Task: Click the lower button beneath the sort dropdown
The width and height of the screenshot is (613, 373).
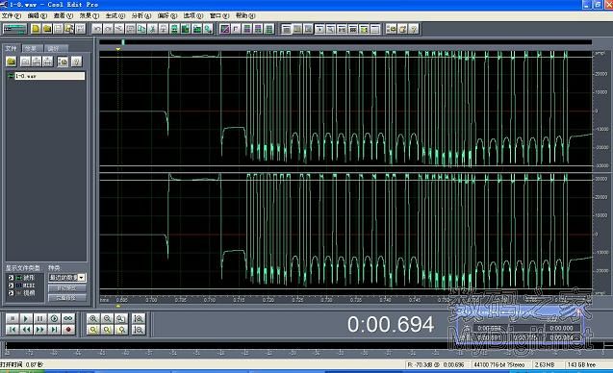Action: 66,298
